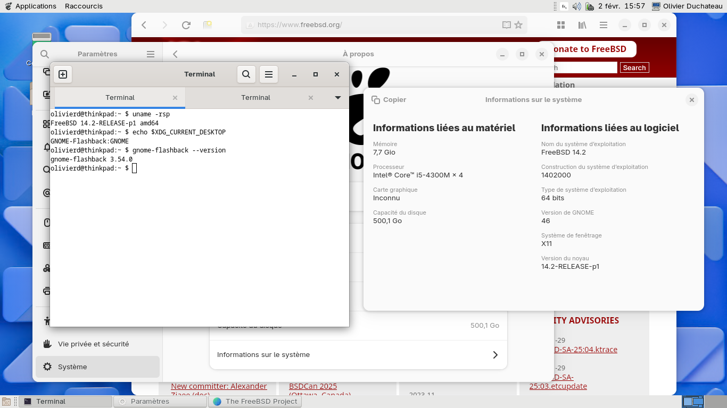Toggle reader mode in browser address bar
Image resolution: width=727 pixels, height=408 pixels.
[506, 25]
